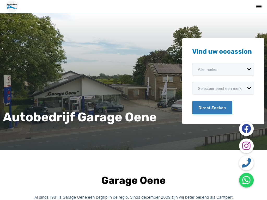Open the Selecteer eerst een merk dropdown
The image size is (267, 200).
[223, 88]
